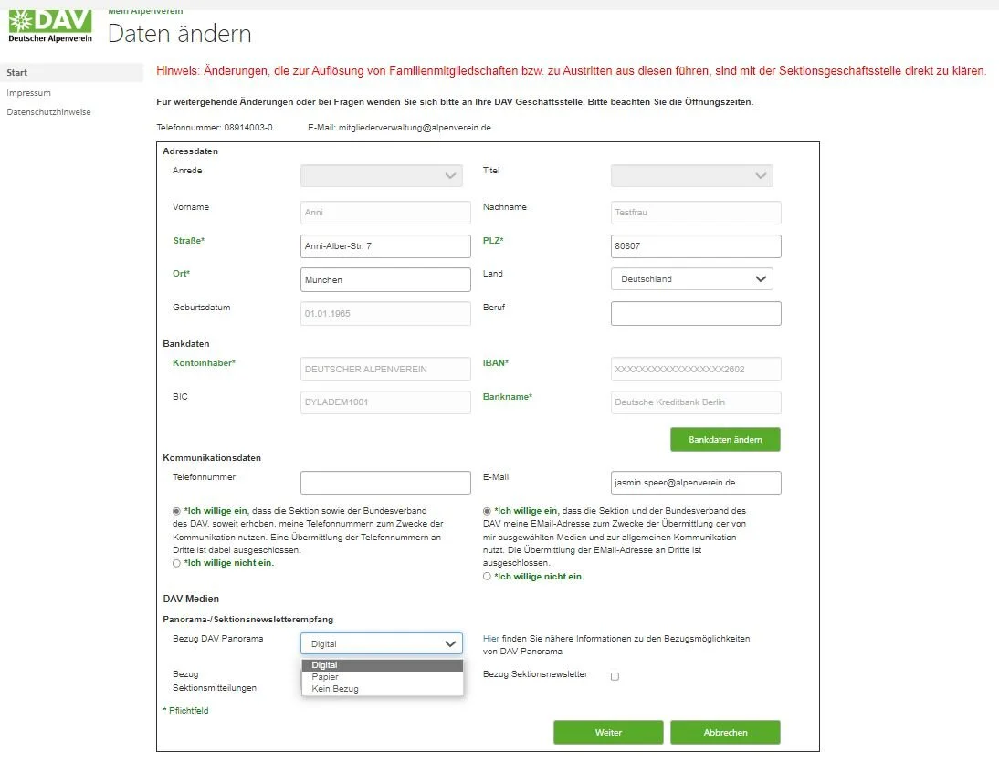Select phone consent 'Ich willige ein' radio
999x762 pixels.
176,511
